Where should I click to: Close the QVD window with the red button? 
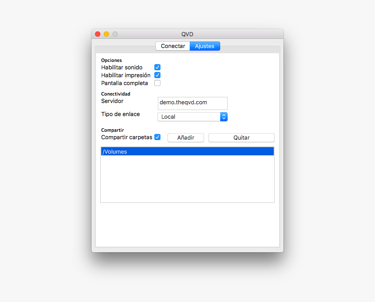98,34
